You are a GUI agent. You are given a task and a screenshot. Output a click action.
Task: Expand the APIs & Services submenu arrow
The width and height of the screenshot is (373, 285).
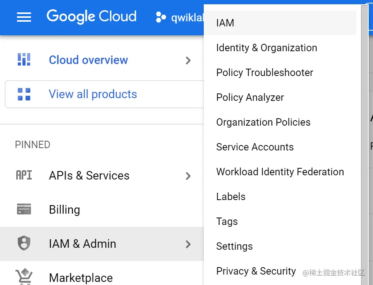click(188, 176)
